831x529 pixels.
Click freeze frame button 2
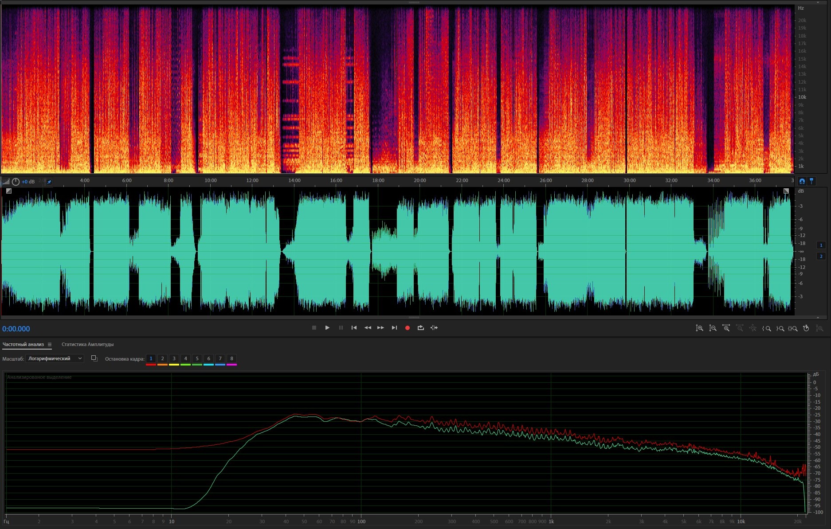pyautogui.click(x=162, y=358)
